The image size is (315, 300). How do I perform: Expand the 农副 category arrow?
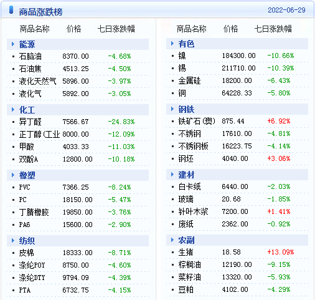(x=172, y=240)
